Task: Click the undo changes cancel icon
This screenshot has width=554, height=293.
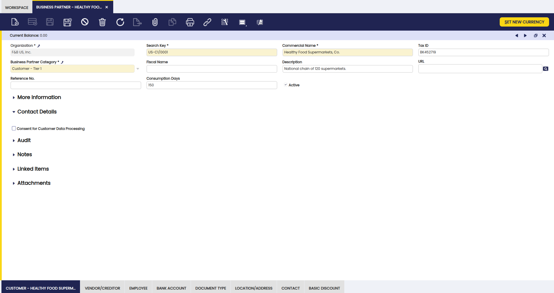Action: click(85, 22)
